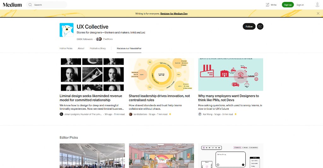Dismiss the Medium Day banner

point(318,13)
